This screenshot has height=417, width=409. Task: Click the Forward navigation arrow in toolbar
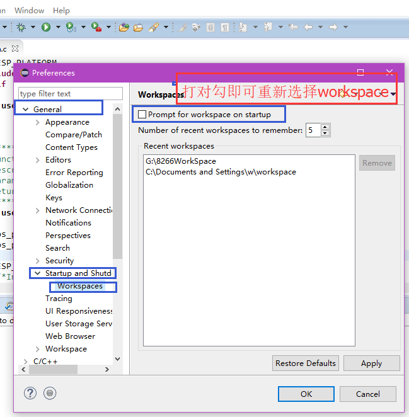click(x=333, y=27)
